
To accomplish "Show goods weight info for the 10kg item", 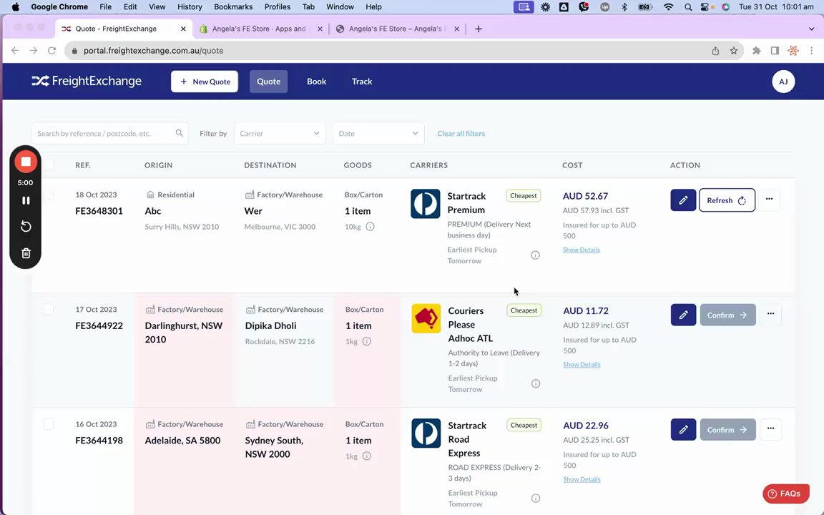I will click(x=370, y=227).
